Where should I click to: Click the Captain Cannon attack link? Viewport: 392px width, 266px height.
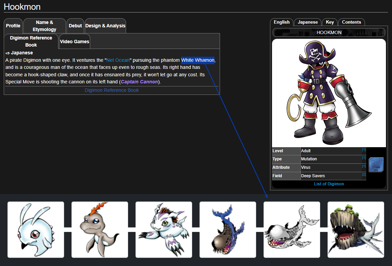(139, 82)
